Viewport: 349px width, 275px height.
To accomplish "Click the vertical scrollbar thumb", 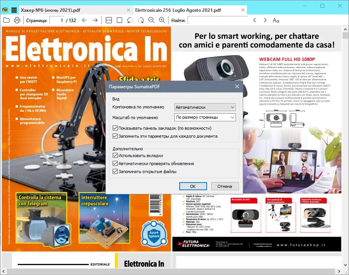I will pos(345,35).
